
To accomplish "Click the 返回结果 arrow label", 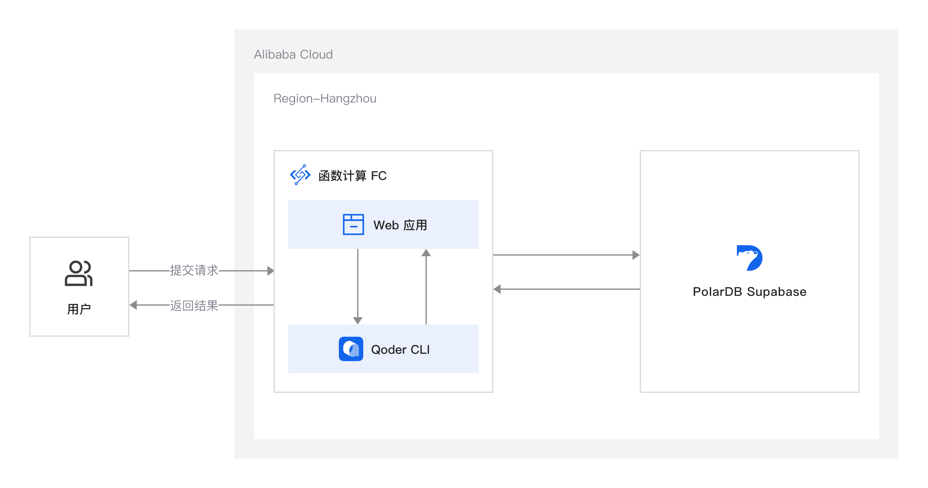I will [194, 306].
